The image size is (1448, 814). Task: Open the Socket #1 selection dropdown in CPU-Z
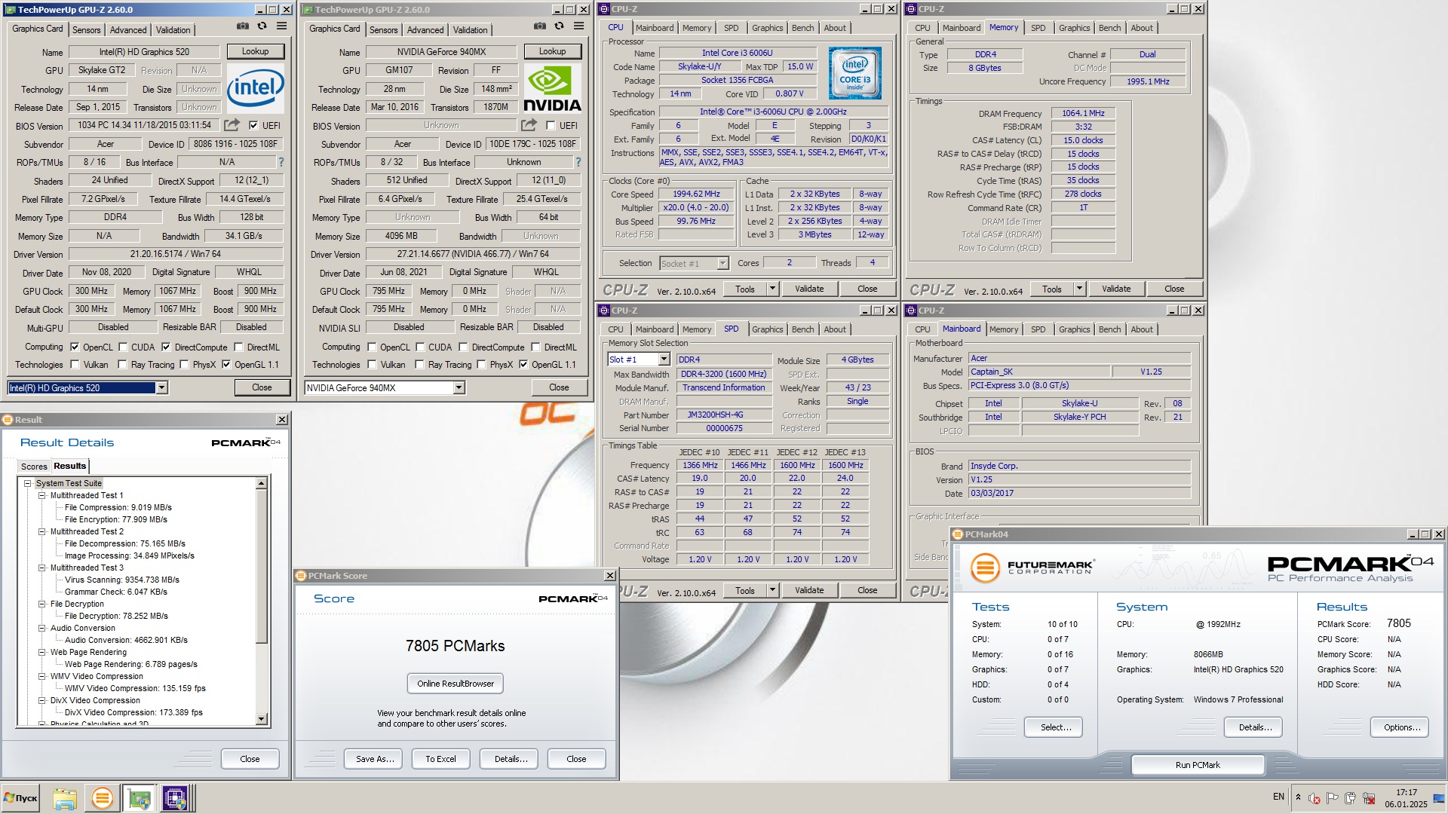(722, 263)
